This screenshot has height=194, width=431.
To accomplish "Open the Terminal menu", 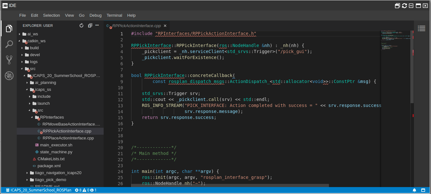I will [x=114, y=15].
